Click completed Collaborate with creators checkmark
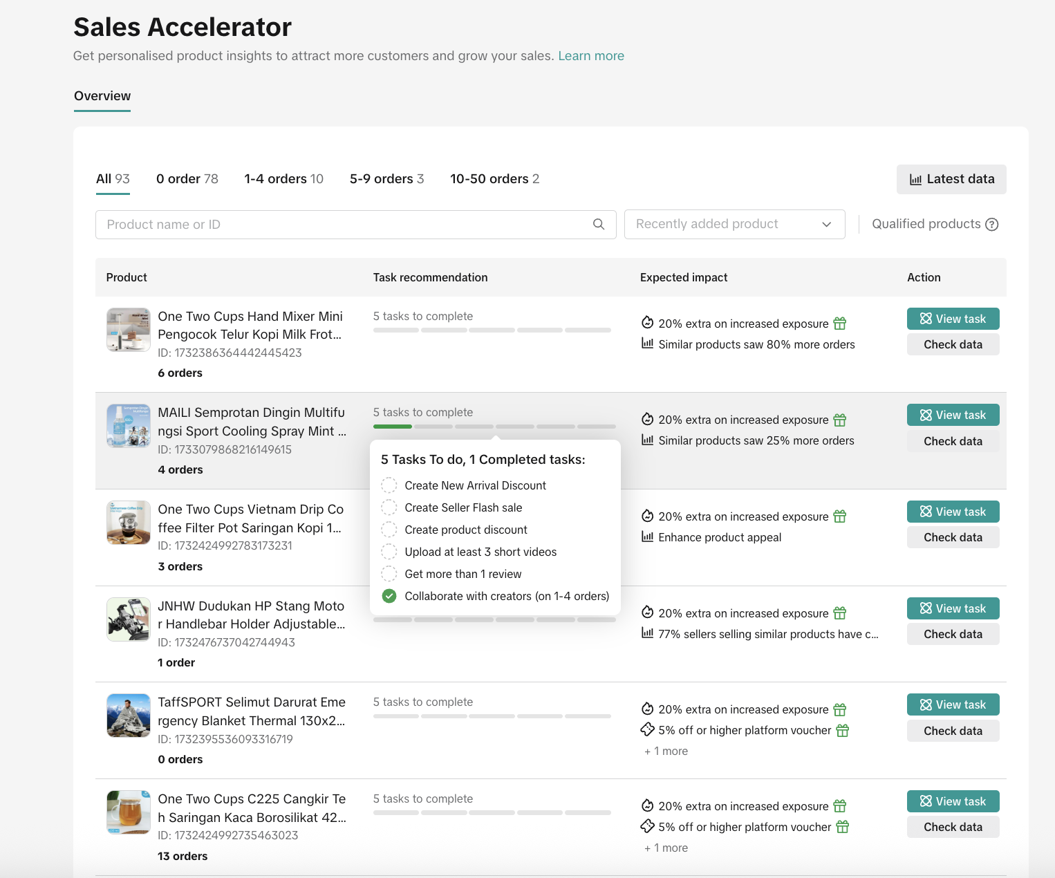 [389, 596]
